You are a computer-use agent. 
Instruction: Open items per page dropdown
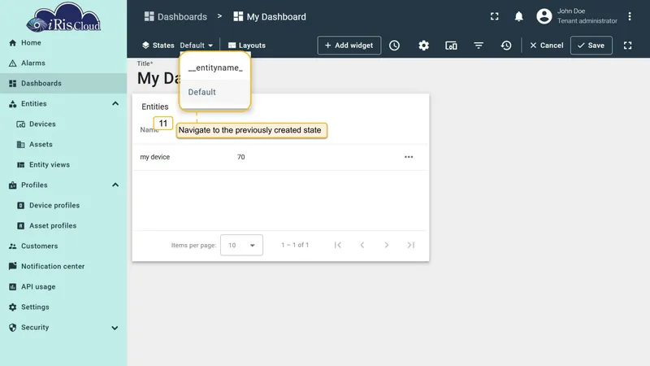(x=241, y=245)
